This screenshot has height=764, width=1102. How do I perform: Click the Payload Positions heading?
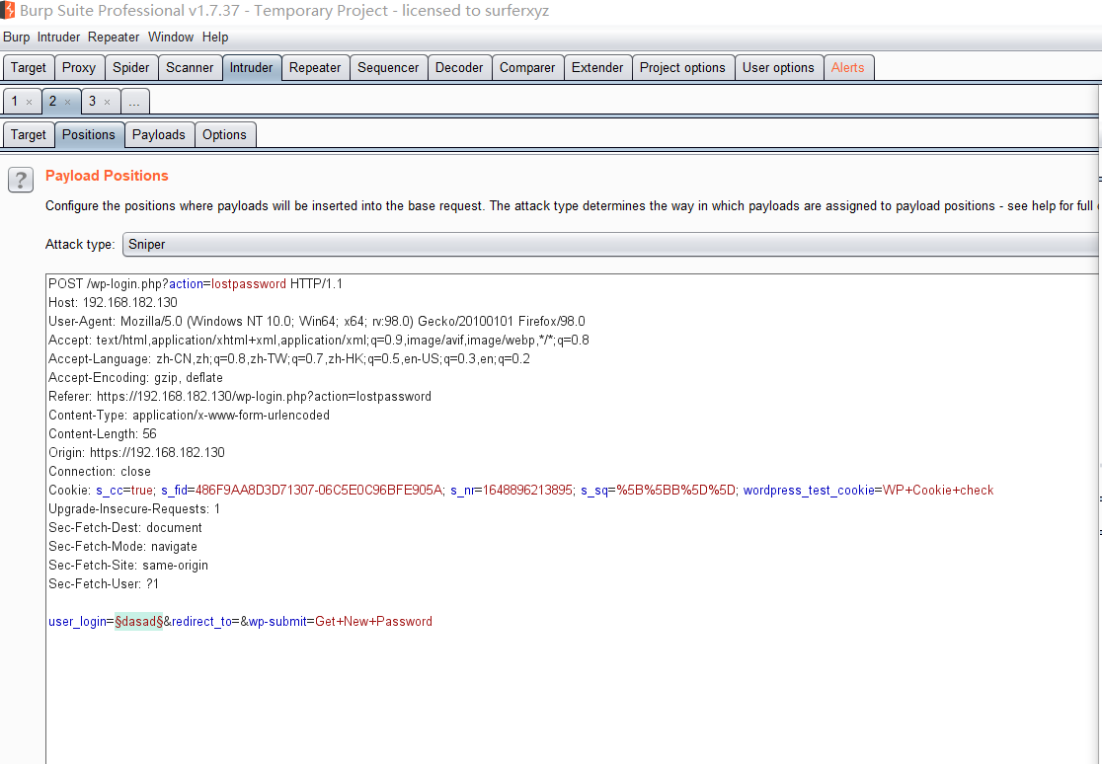click(x=107, y=176)
